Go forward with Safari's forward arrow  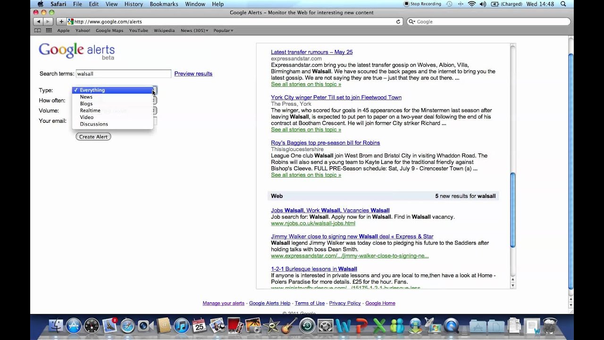pyautogui.click(x=48, y=22)
